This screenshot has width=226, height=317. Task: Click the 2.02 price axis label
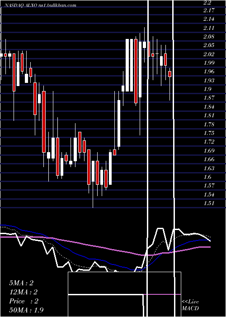(x=209, y=54)
